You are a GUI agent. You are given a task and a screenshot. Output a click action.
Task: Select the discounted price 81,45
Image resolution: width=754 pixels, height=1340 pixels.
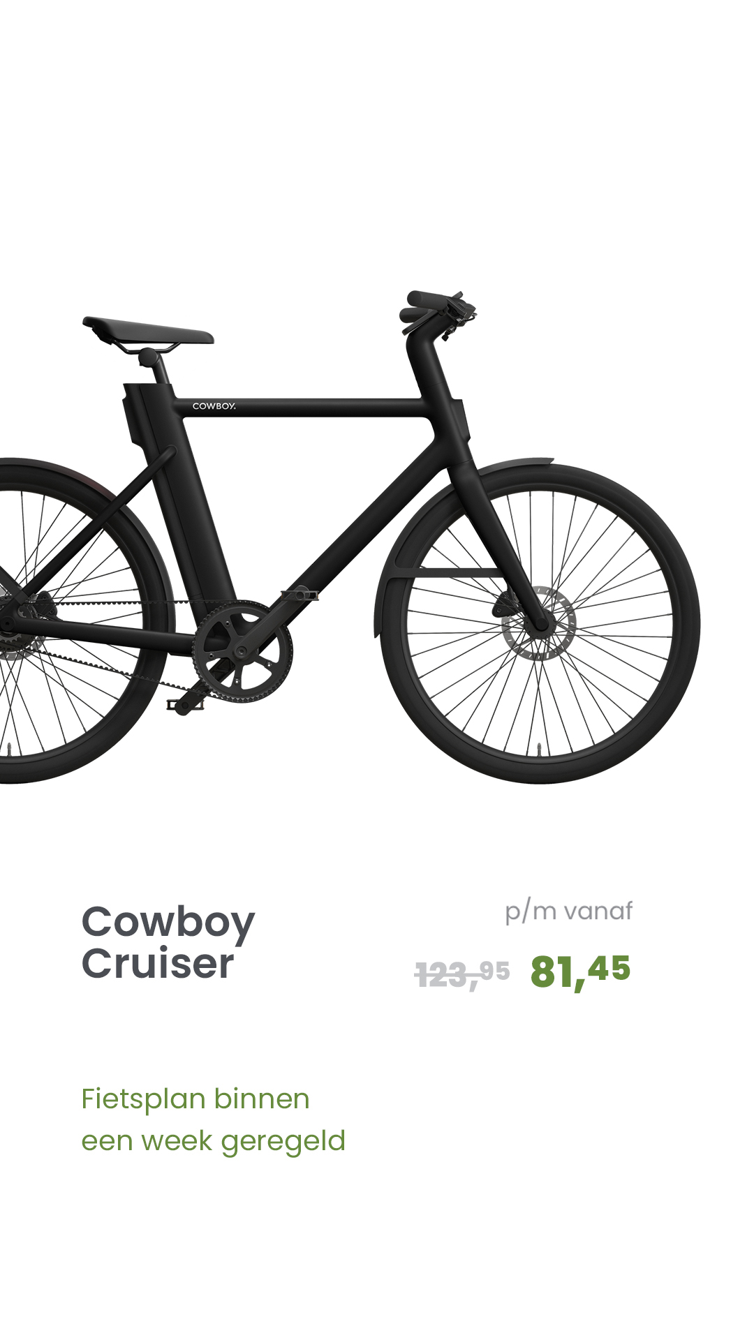coord(580,971)
